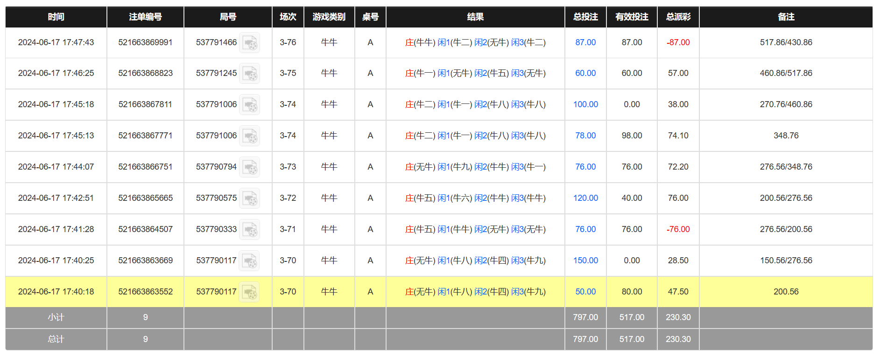Viewport: 880px width, 356px height.
Task: Click the 时间 column header
Action: (56, 17)
